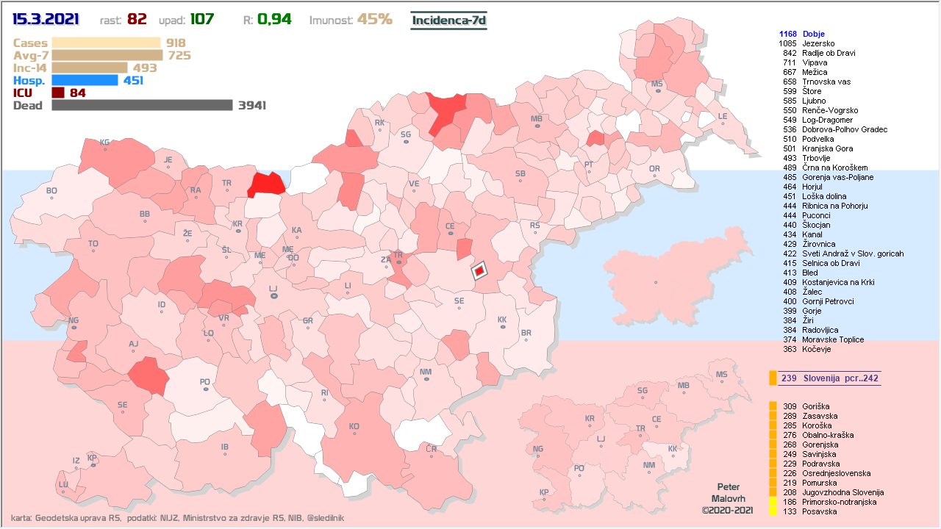Select Jezersko in the incidence list

(x=818, y=43)
